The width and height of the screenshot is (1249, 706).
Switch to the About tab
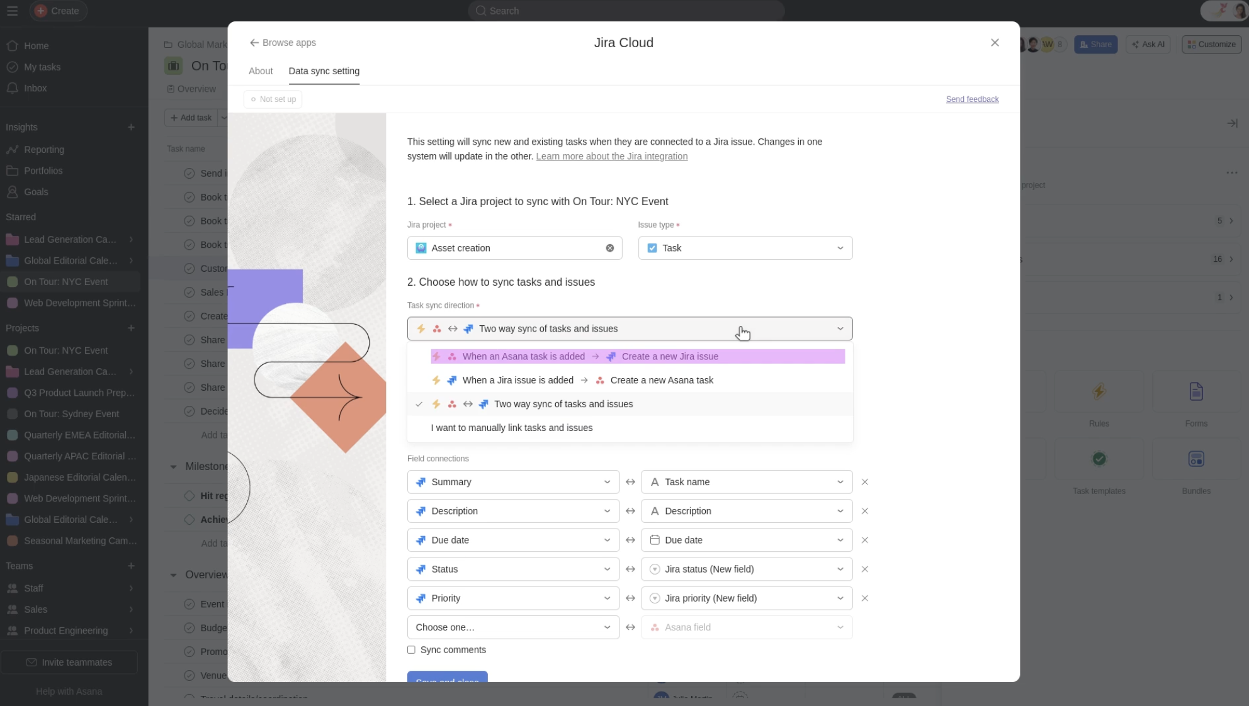pos(260,71)
